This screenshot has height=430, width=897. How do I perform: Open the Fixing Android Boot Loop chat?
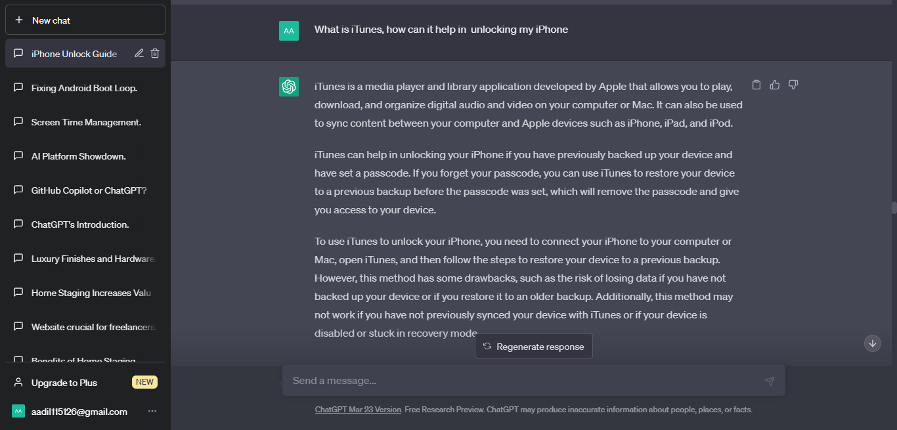[x=84, y=88]
